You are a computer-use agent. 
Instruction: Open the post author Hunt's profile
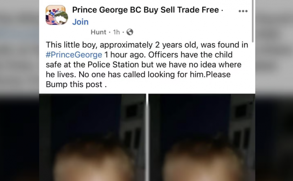pyautogui.click(x=98, y=32)
